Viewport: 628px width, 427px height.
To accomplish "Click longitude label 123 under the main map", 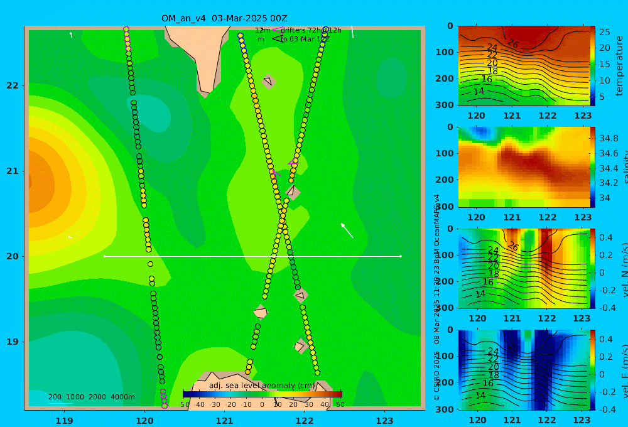I will point(385,421).
